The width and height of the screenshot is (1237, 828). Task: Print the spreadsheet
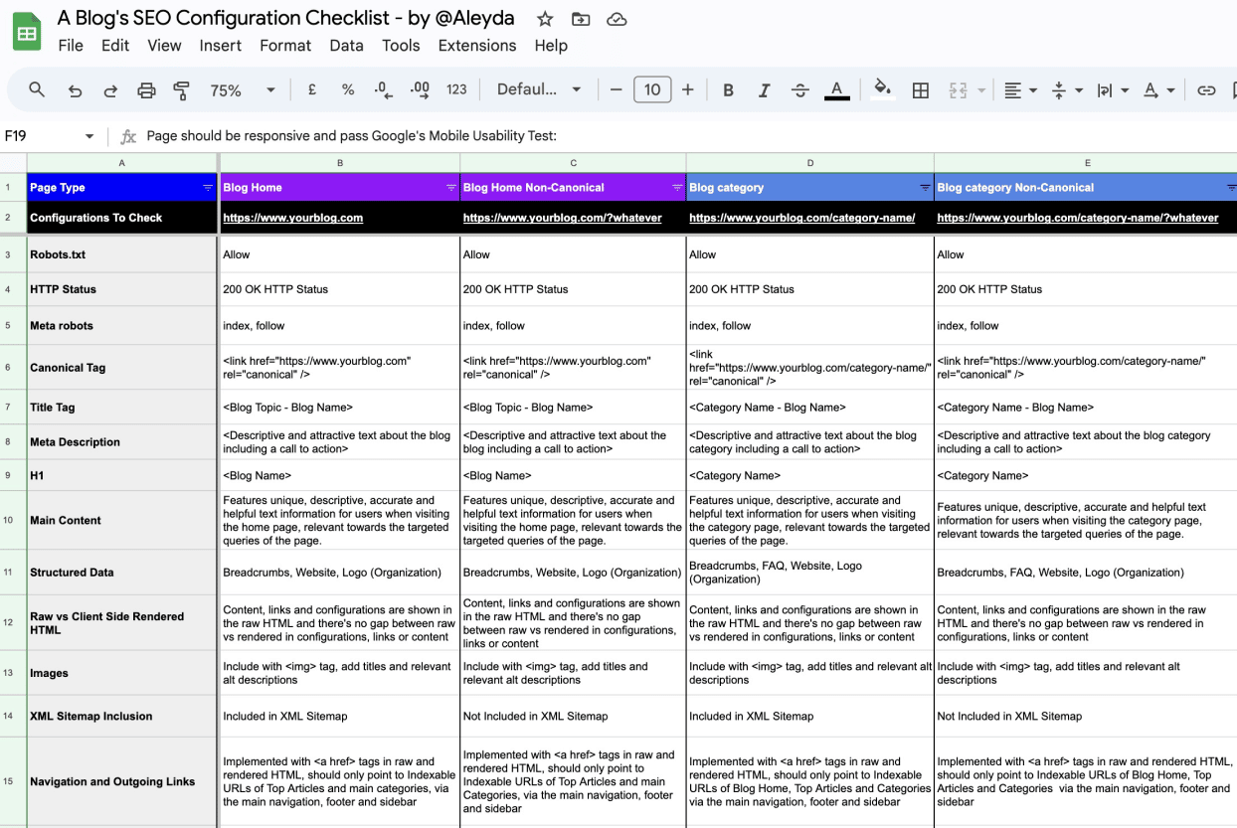146,90
